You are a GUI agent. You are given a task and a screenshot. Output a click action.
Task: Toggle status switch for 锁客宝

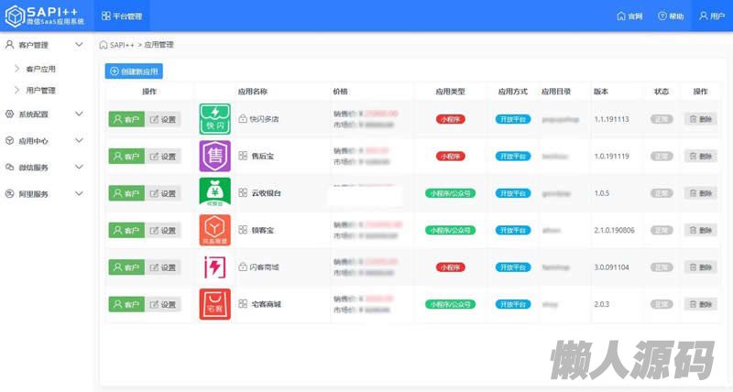click(x=662, y=230)
